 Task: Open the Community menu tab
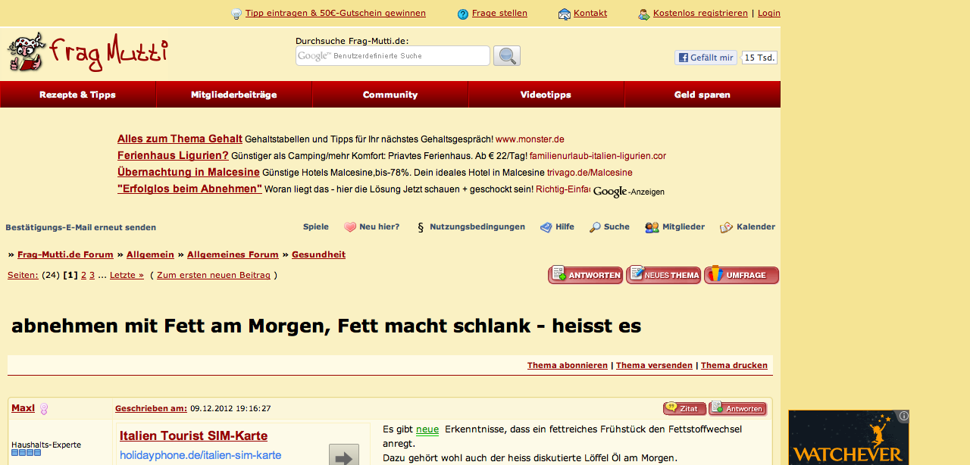(390, 95)
